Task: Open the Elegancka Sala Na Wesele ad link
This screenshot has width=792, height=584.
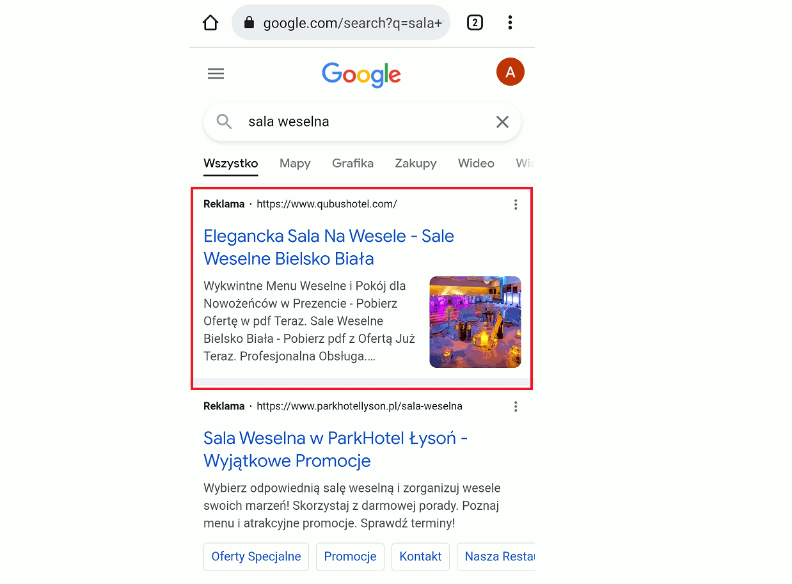Action: coord(329,248)
